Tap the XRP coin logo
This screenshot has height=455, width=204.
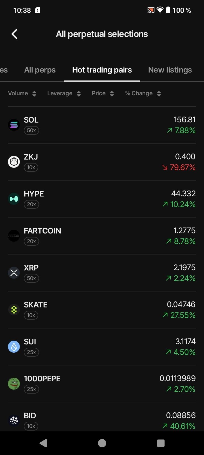(14, 273)
